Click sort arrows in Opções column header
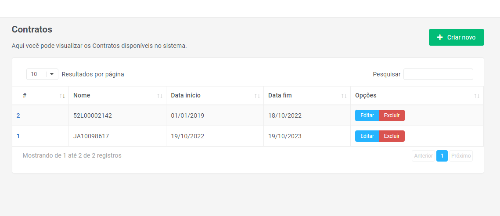 point(477,96)
